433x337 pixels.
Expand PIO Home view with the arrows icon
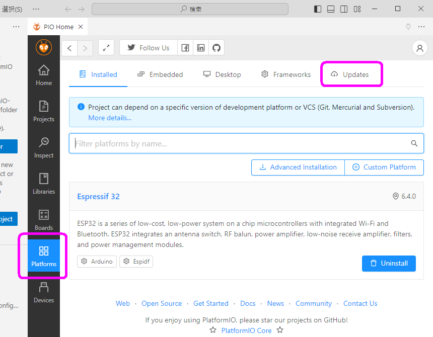[x=106, y=48]
